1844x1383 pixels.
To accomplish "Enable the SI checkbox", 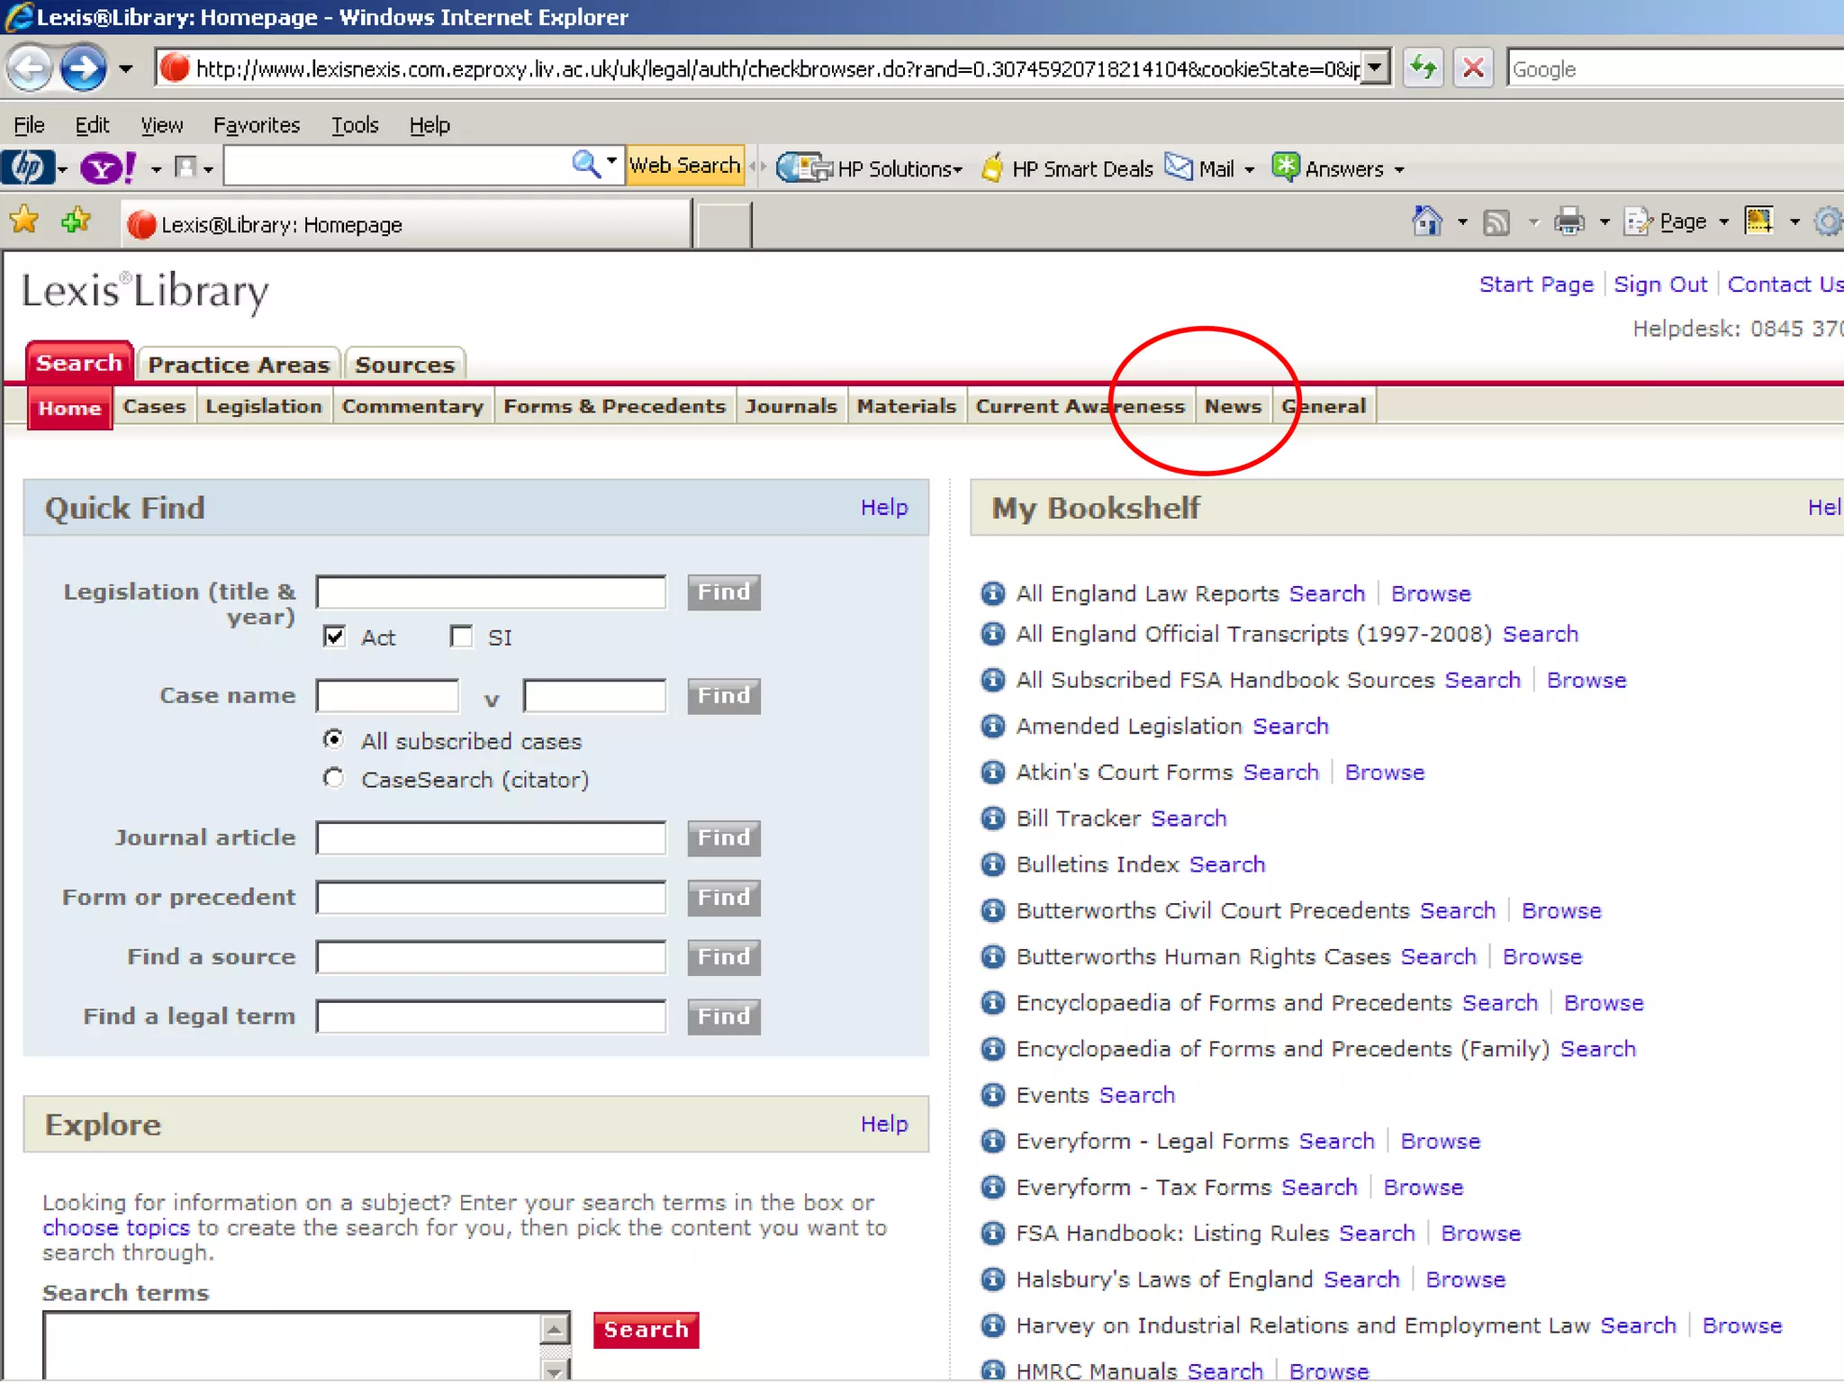I will (x=461, y=637).
